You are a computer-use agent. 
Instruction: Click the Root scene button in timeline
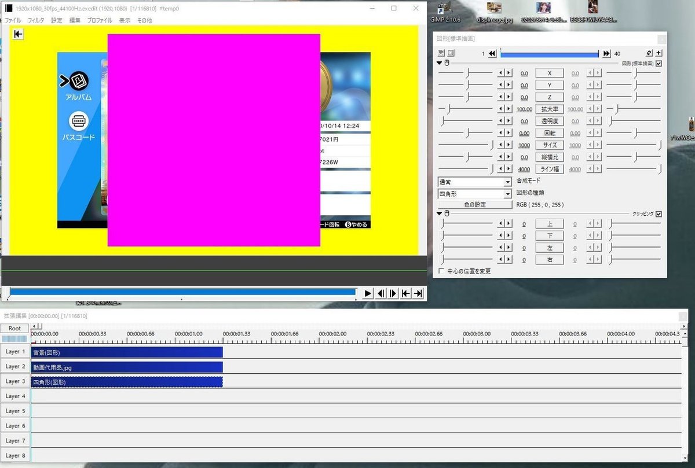pyautogui.click(x=15, y=328)
